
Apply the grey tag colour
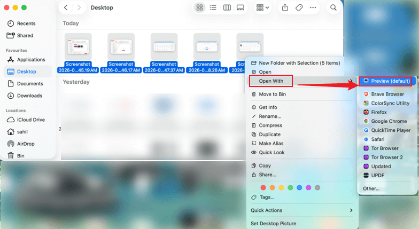(317, 188)
